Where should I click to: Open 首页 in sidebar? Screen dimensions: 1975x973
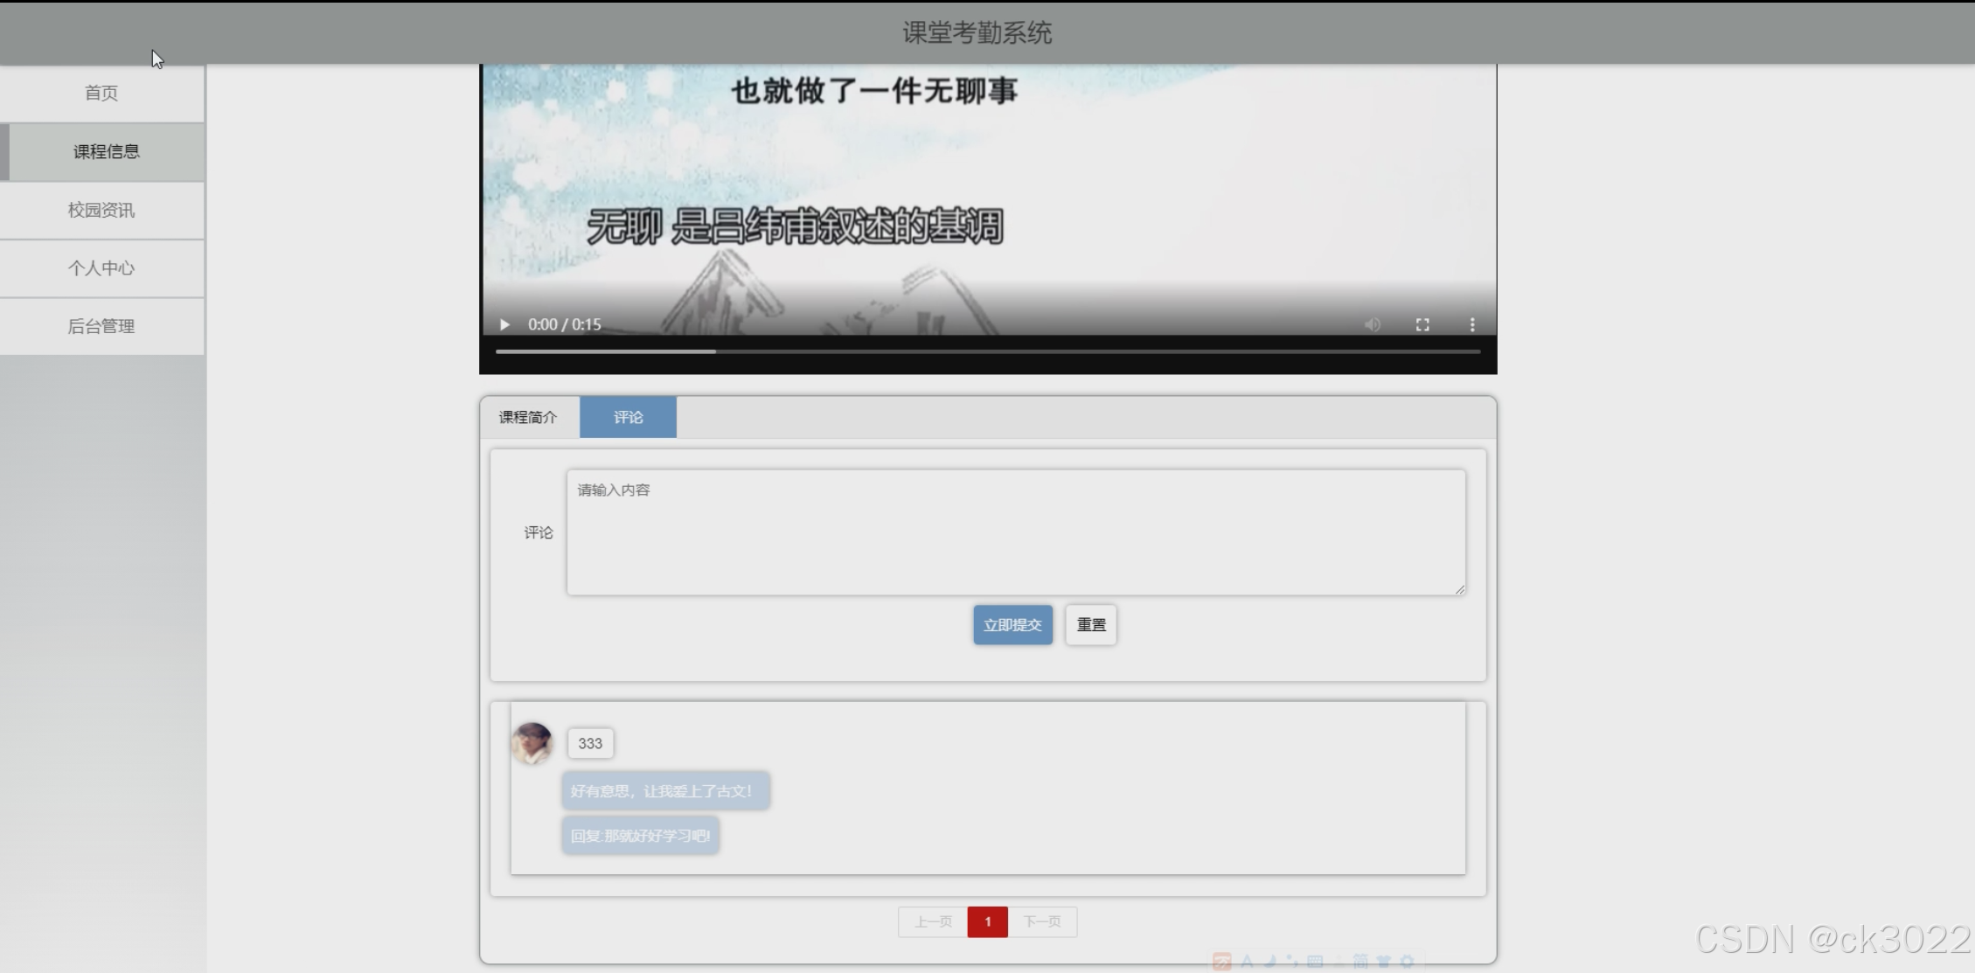pyautogui.click(x=101, y=93)
